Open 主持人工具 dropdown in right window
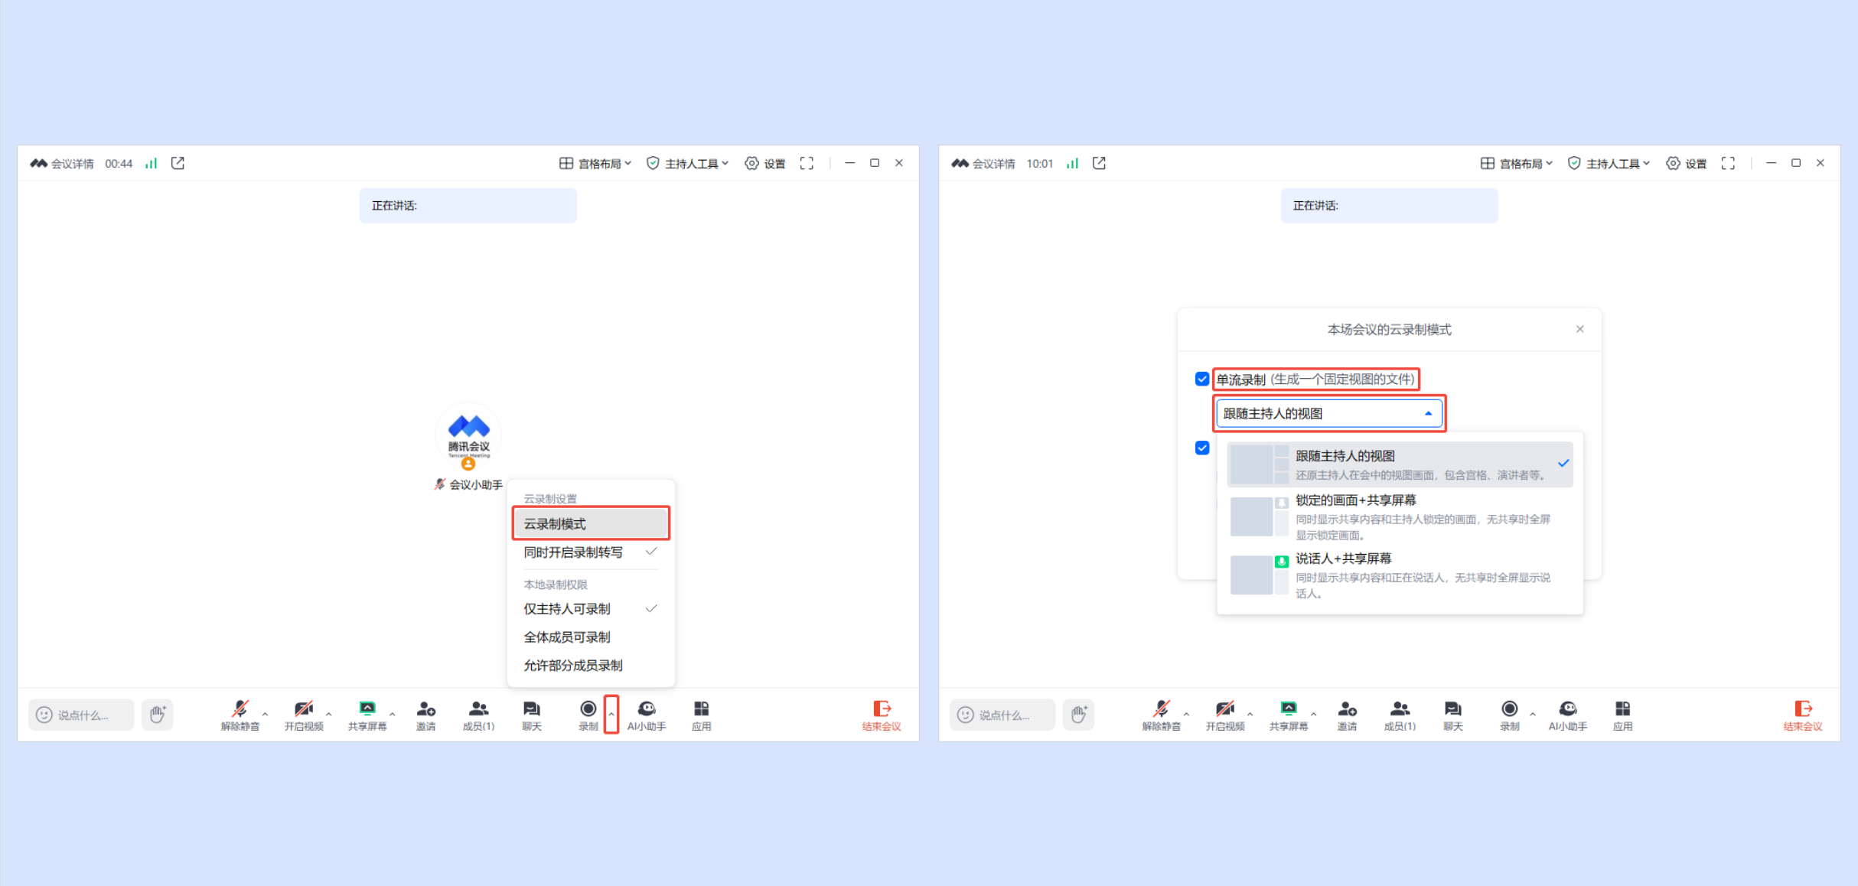This screenshot has width=1858, height=886. point(1609,163)
